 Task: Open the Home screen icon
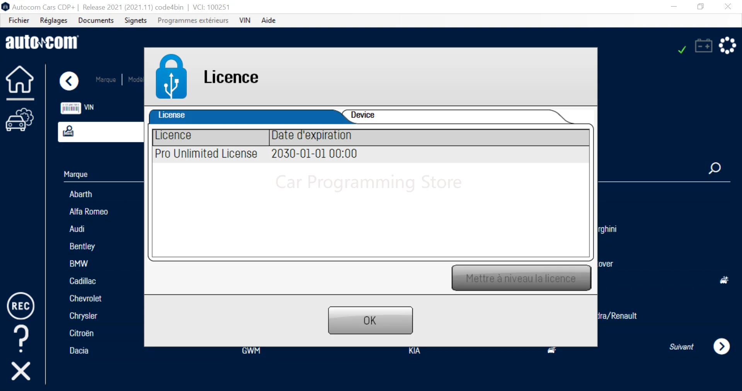(x=20, y=80)
